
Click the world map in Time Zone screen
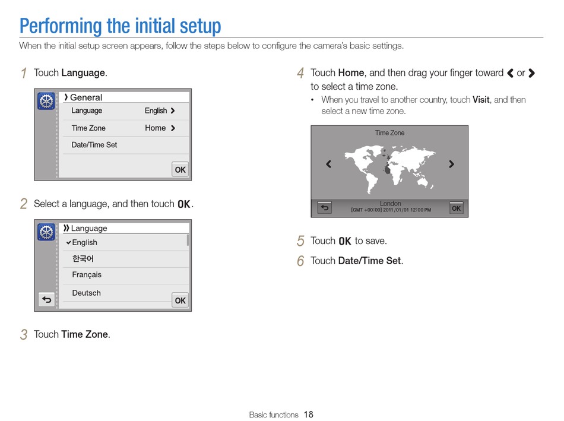click(390, 169)
